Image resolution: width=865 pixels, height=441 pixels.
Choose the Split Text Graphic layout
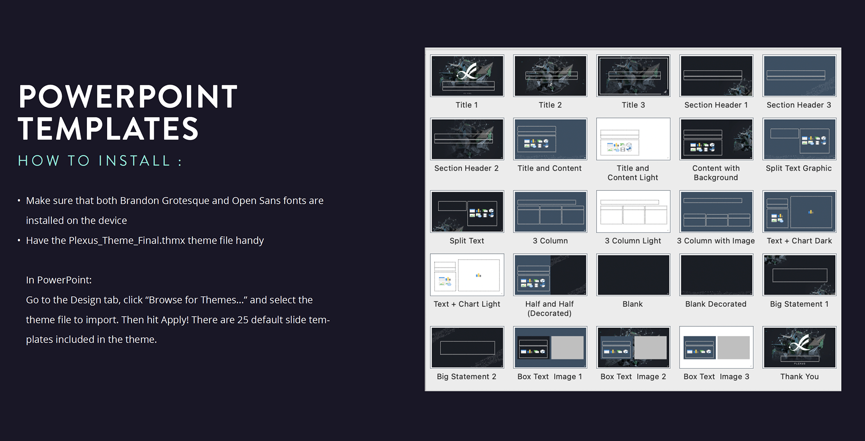point(799,139)
